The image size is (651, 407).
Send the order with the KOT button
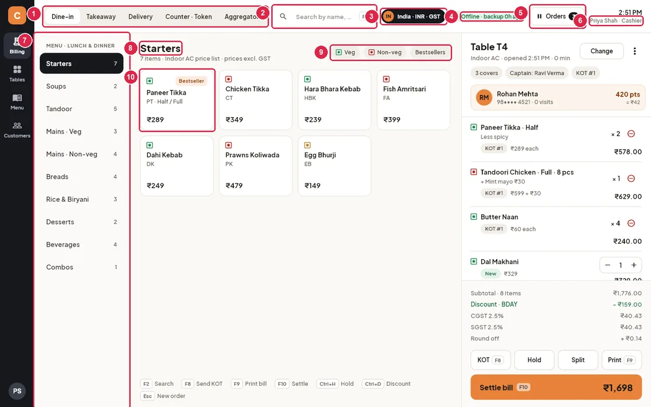[491, 360]
